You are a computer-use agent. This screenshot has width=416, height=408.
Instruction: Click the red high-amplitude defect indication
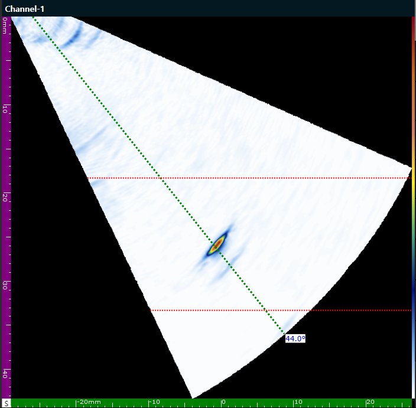click(x=218, y=243)
